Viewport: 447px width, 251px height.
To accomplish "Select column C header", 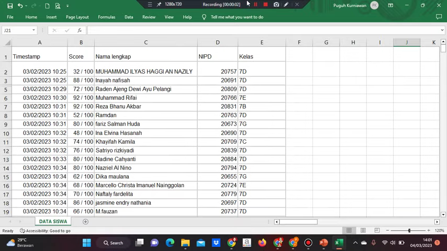I will coord(146,42).
